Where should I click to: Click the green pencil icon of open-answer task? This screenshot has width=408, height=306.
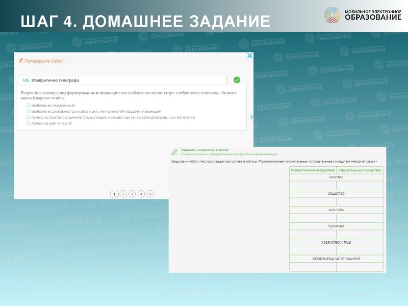coord(175,152)
